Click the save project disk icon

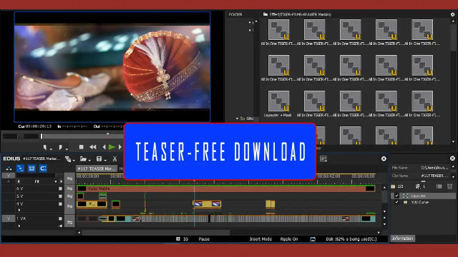99,158
